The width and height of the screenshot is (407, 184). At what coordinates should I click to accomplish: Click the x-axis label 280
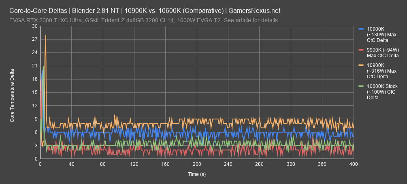pyautogui.click(x=260, y=164)
